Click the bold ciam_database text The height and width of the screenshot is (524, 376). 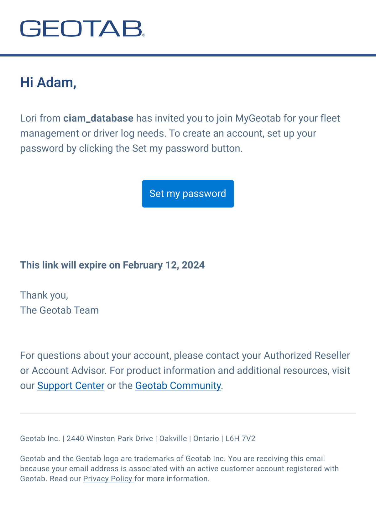(98, 119)
